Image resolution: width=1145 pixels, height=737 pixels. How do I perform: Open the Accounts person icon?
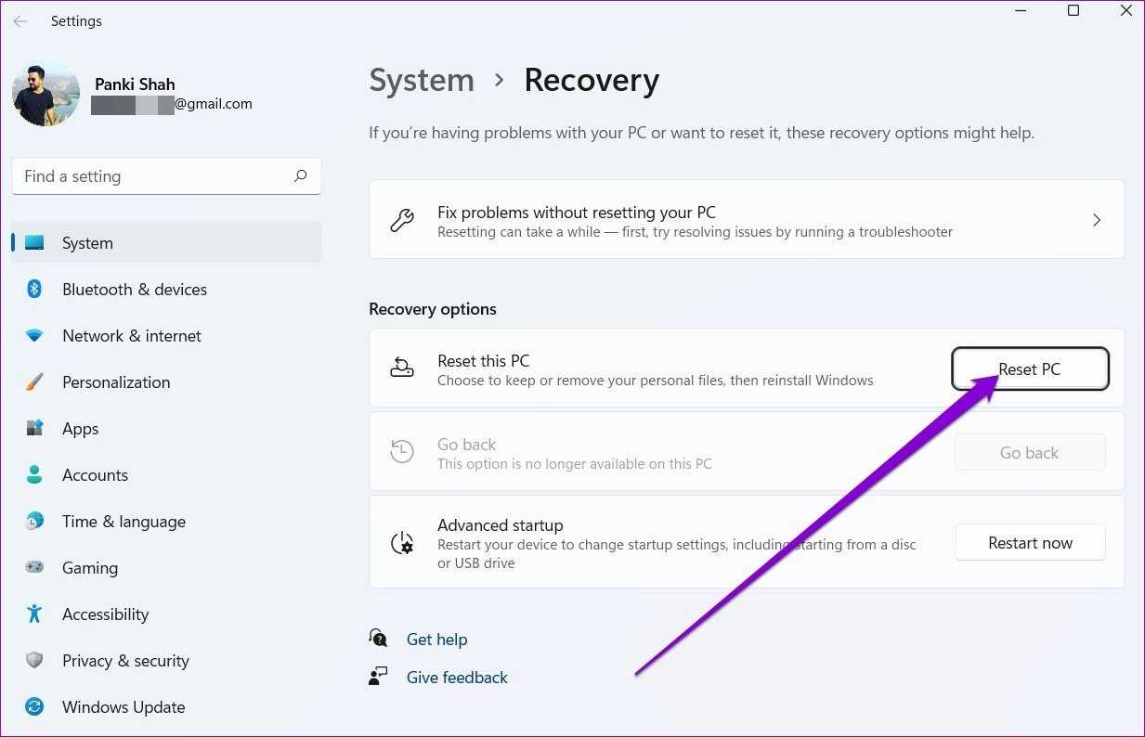[x=34, y=475]
